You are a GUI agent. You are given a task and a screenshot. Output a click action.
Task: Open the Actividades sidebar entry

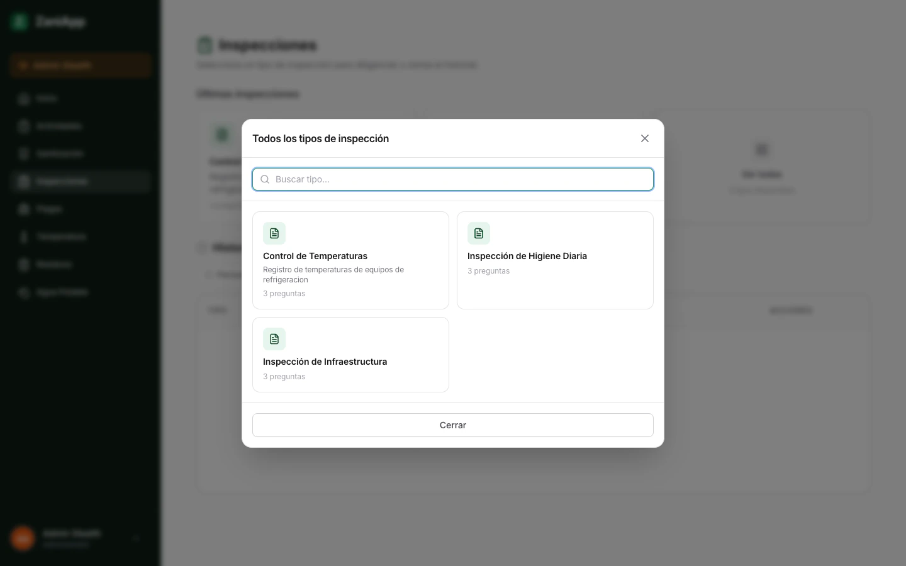59,126
